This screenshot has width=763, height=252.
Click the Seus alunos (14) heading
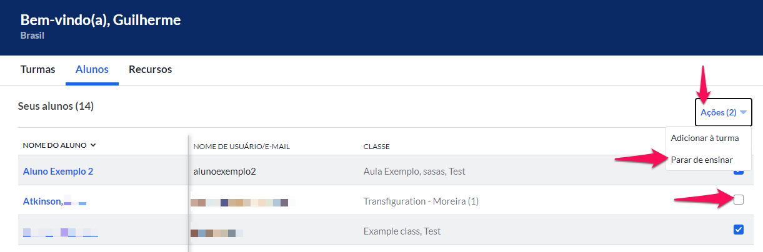pyautogui.click(x=56, y=106)
